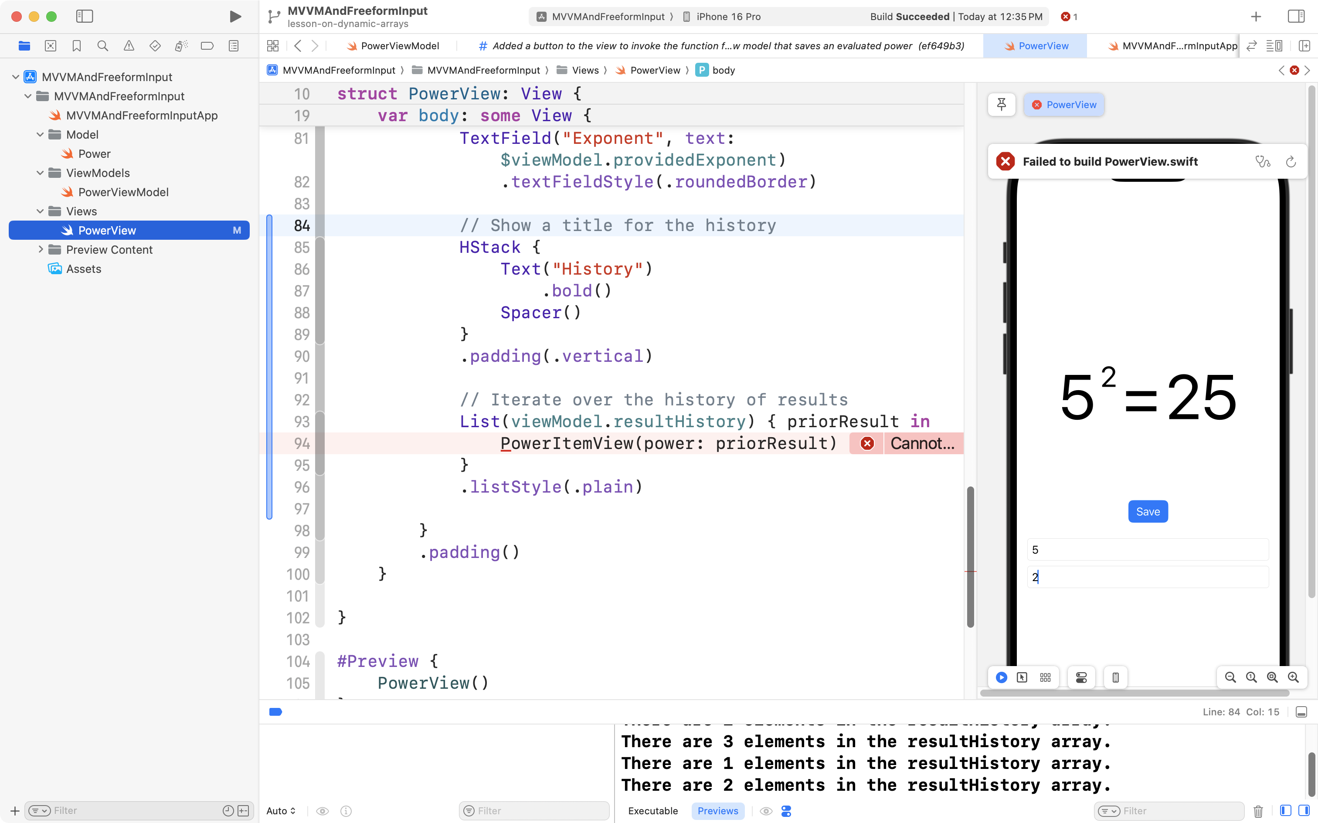
Task: Open the Issue navigator warning triangle icon
Action: coord(129,46)
